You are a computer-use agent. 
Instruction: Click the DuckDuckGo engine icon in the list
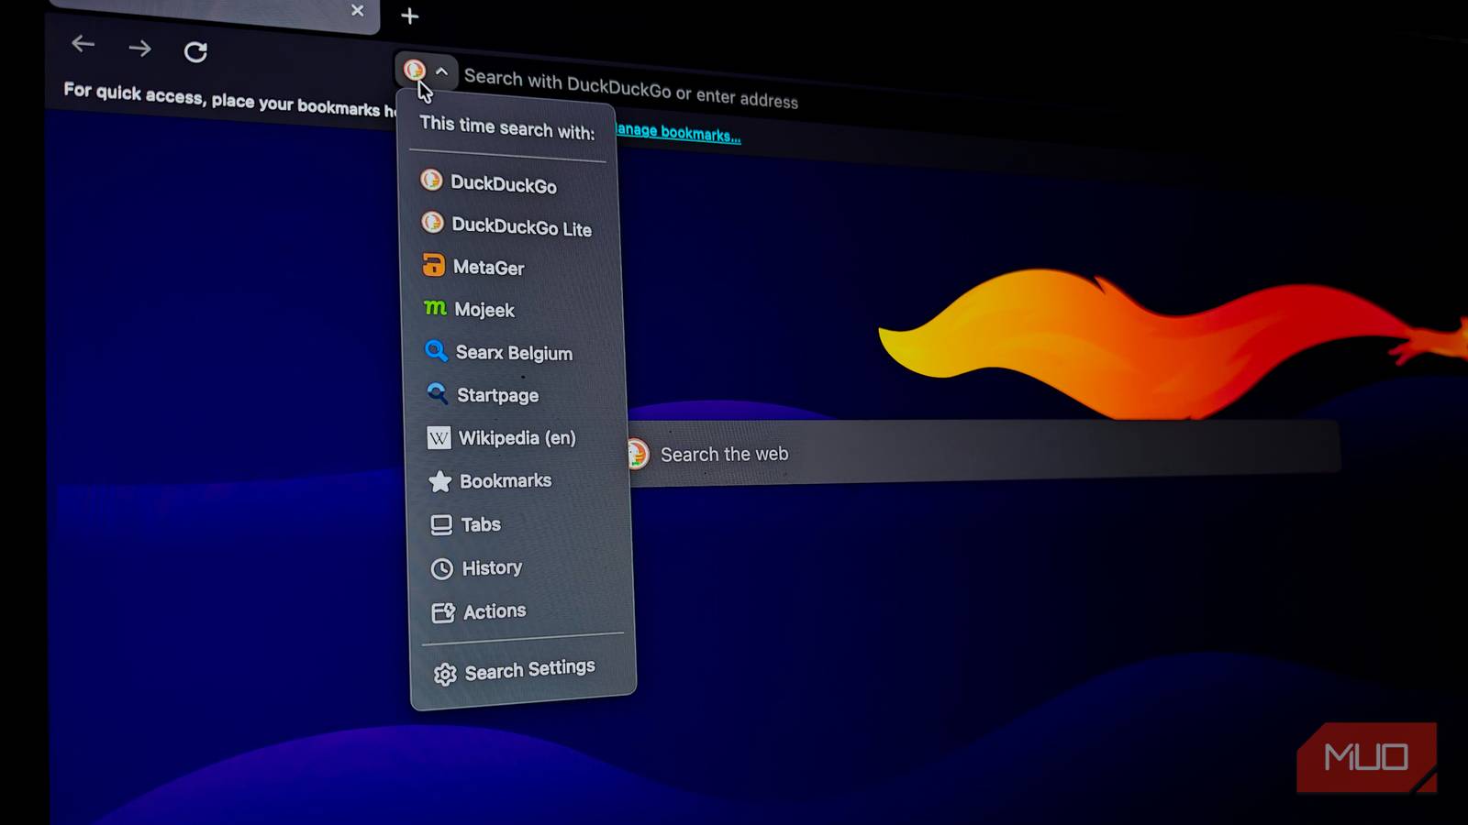coord(431,180)
